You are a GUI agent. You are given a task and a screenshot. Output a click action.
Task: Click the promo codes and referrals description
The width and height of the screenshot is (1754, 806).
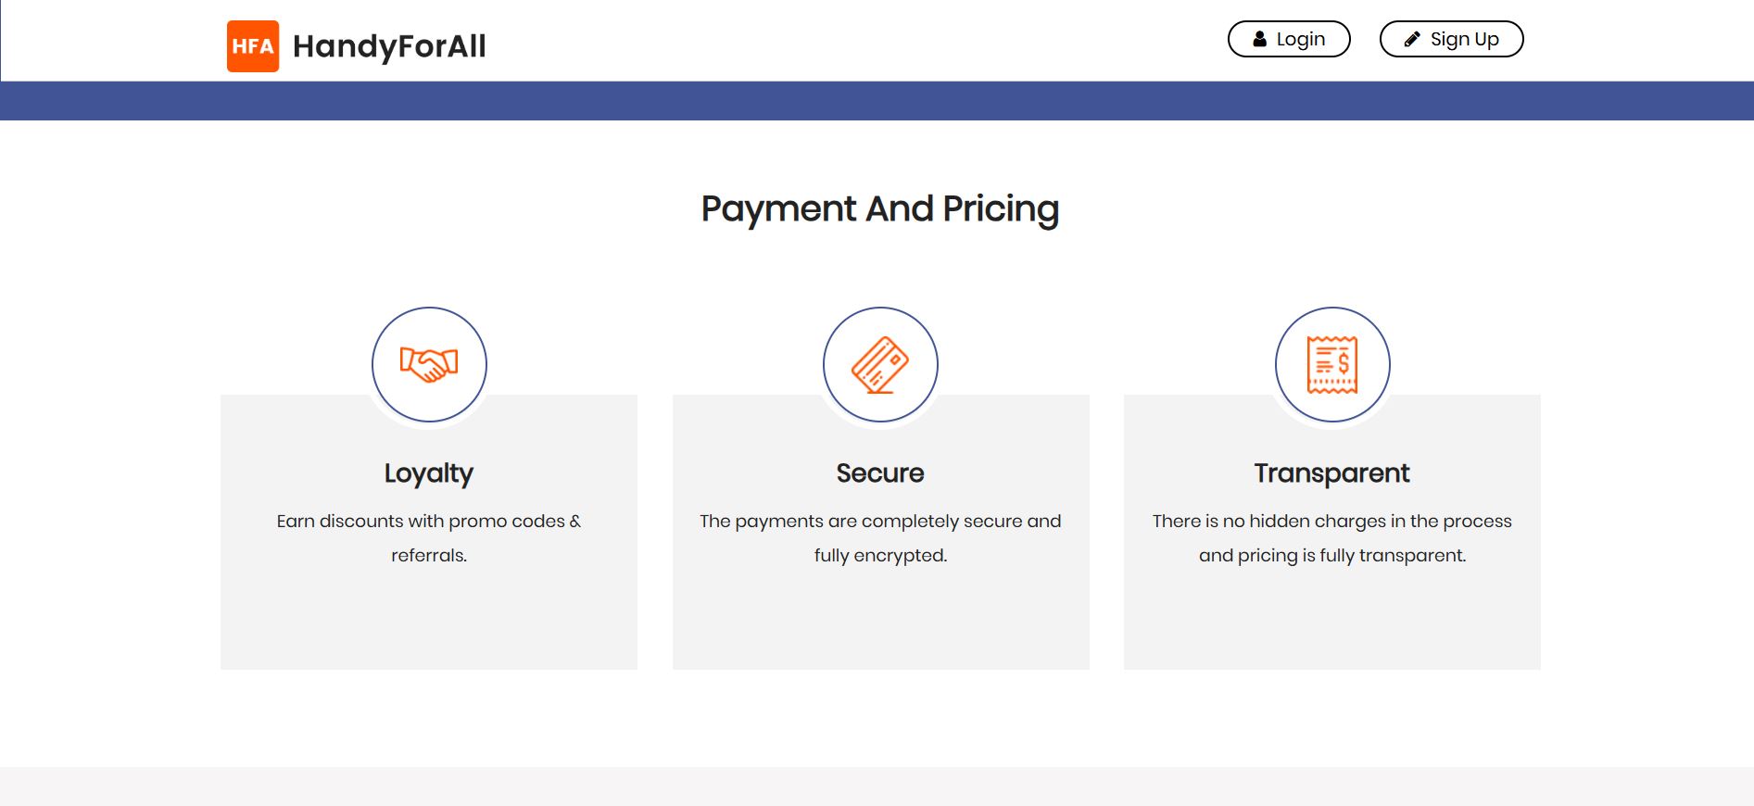click(x=429, y=537)
